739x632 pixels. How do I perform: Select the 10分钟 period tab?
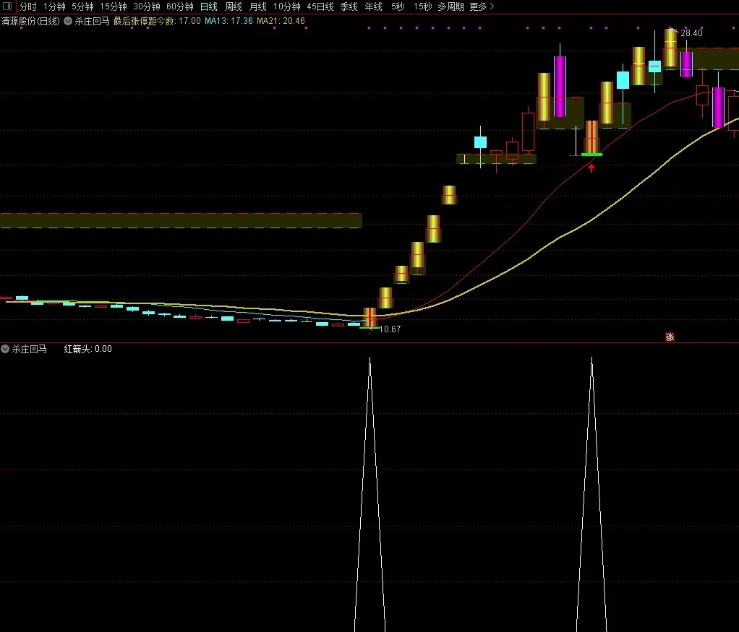click(x=287, y=7)
